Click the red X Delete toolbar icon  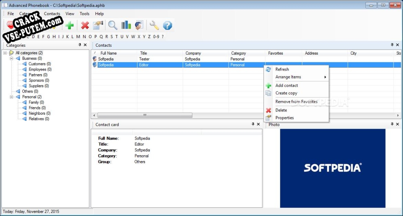85,25
